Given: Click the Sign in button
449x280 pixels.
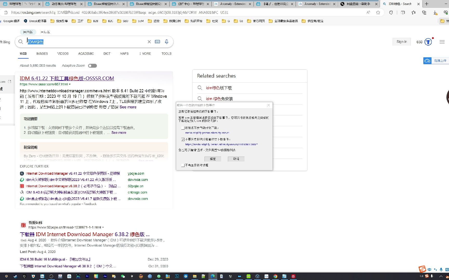Looking at the screenshot, I should (402, 42).
